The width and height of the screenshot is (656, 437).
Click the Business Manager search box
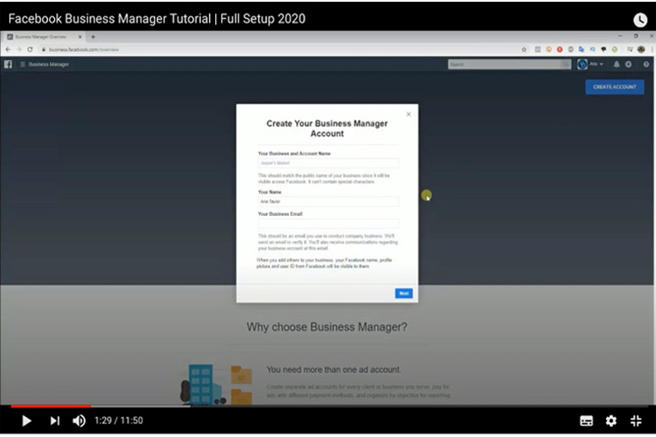pyautogui.click(x=504, y=64)
